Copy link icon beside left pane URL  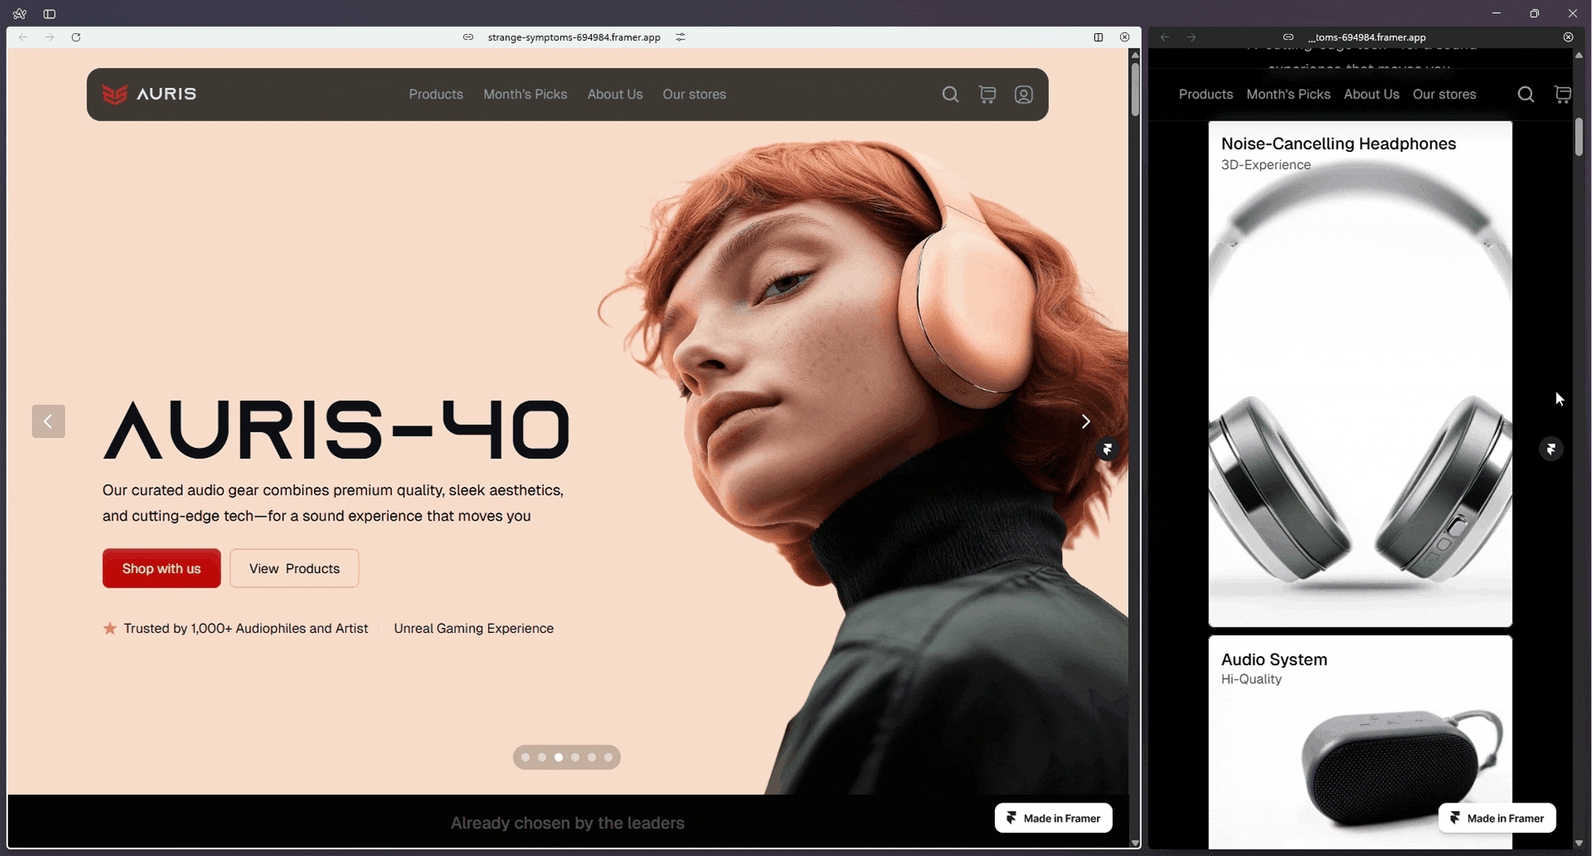468,37
